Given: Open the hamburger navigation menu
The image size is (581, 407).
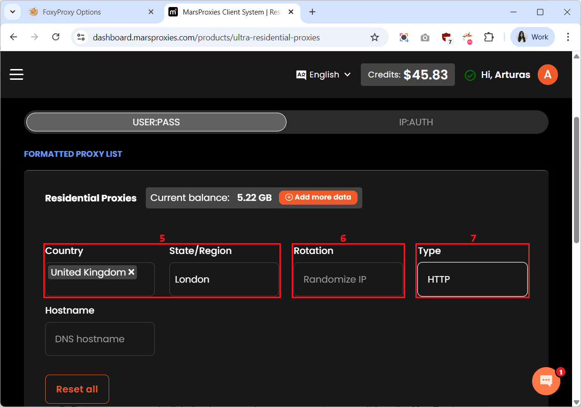Looking at the screenshot, I should point(16,75).
